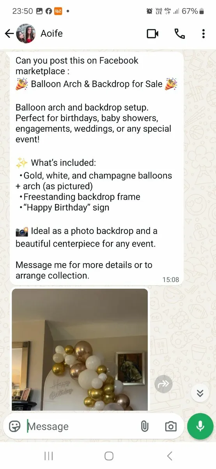Image resolution: width=216 pixels, height=469 pixels.
Task: Record a voice message with the microphone button
Action: [x=200, y=426]
